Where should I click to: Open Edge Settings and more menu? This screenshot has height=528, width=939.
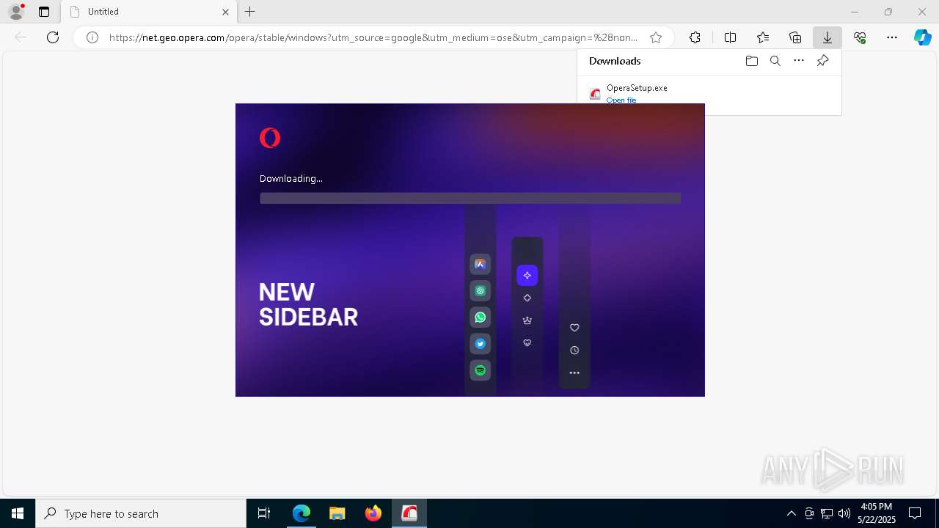pos(892,37)
